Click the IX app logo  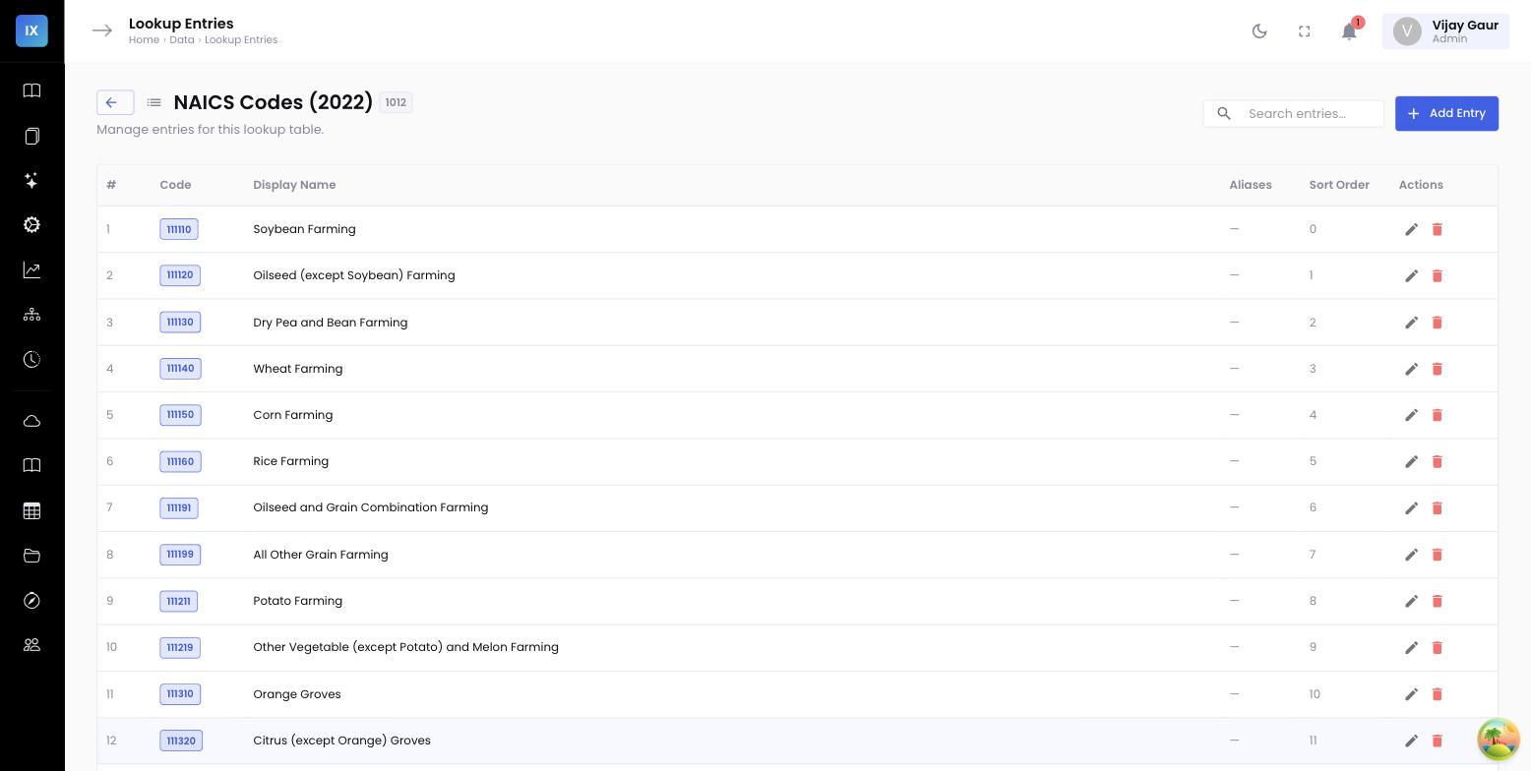(31, 30)
